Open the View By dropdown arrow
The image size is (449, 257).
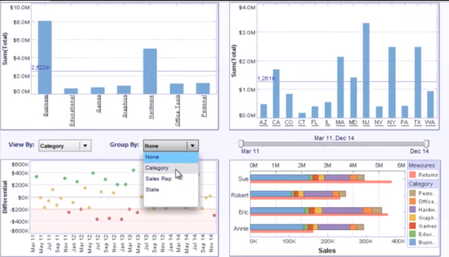[x=85, y=146]
